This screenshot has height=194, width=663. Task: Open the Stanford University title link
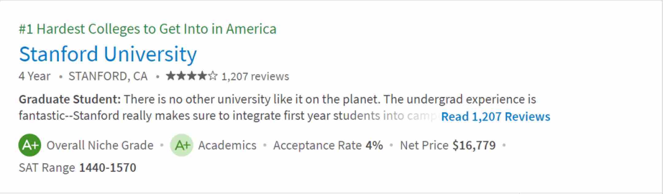(108, 54)
